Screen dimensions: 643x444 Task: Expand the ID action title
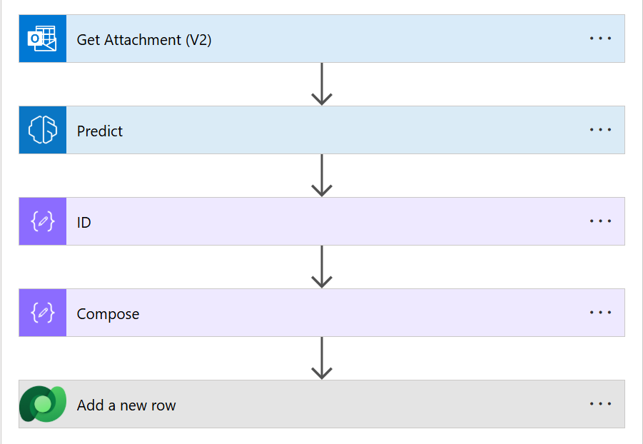click(x=84, y=223)
